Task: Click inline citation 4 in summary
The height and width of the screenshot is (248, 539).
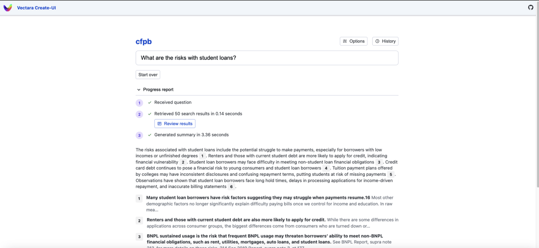Action: (326, 168)
